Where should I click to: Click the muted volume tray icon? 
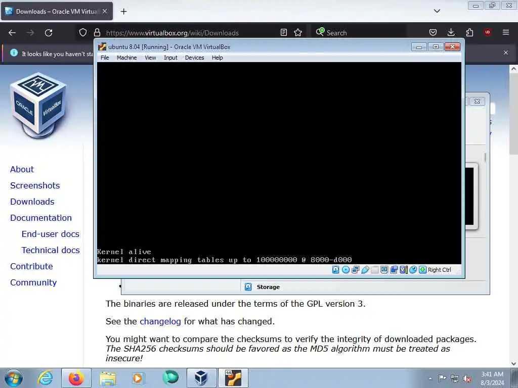coord(467,378)
